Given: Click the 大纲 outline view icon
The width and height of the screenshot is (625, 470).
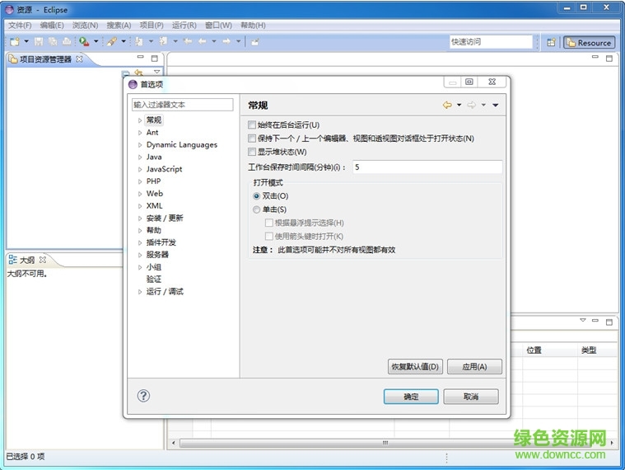Looking at the screenshot, I should 12,260.
